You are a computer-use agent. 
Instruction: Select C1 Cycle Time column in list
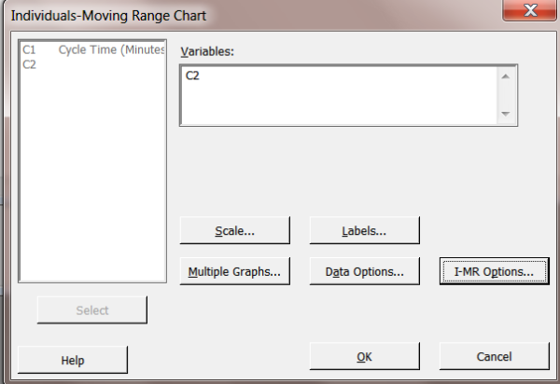click(92, 49)
